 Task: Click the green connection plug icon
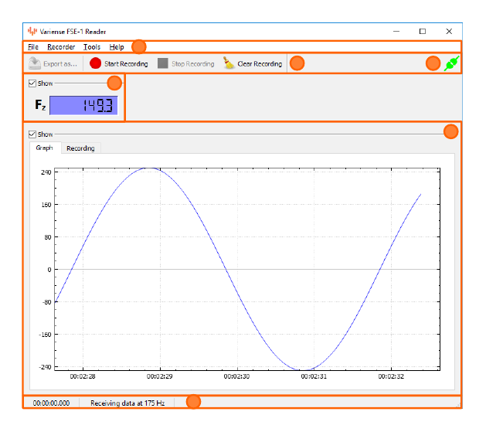pyautogui.click(x=450, y=63)
